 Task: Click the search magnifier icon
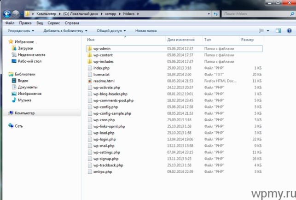[x=292, y=14]
